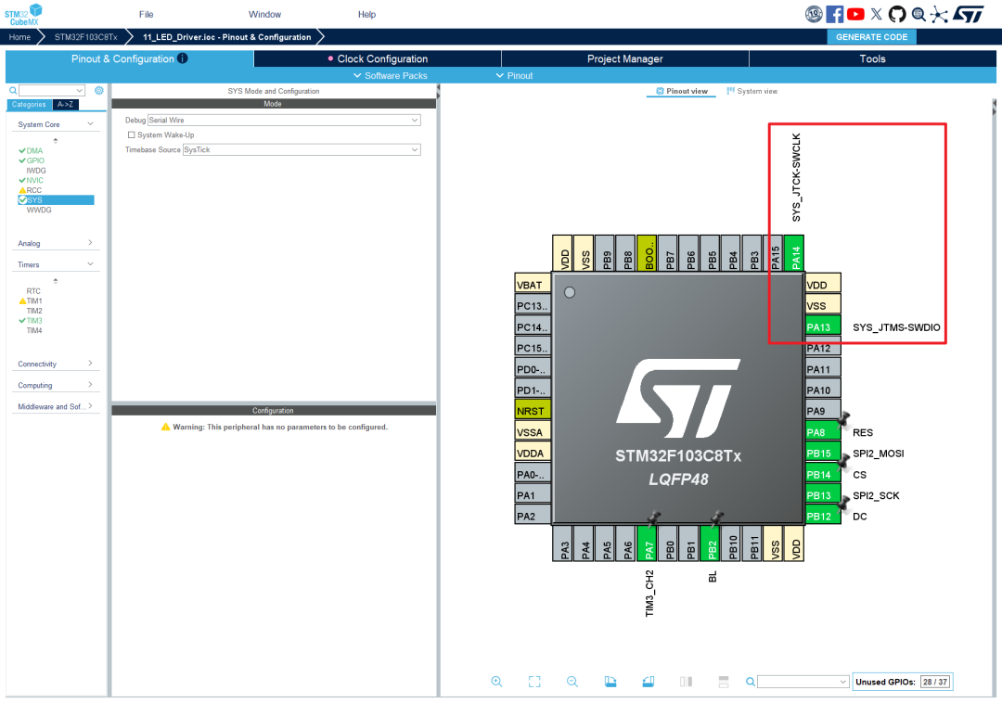Open the Software Packs dropdown
The height and width of the screenshot is (703, 1002).
click(390, 75)
